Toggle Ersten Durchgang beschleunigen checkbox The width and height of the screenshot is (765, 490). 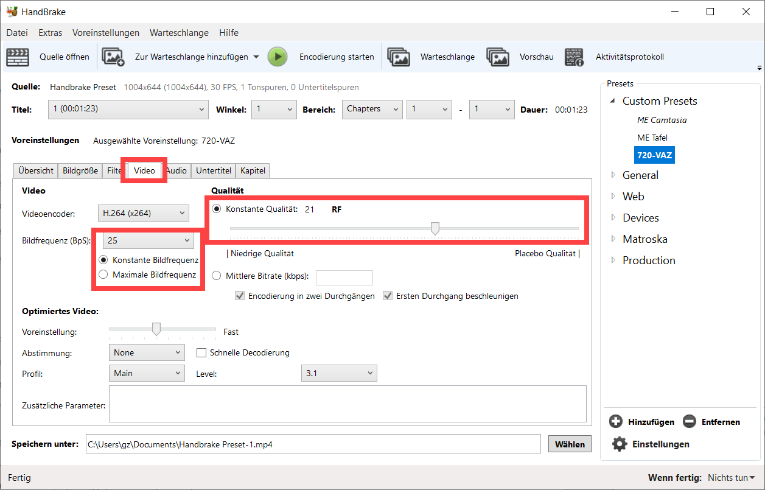(388, 296)
